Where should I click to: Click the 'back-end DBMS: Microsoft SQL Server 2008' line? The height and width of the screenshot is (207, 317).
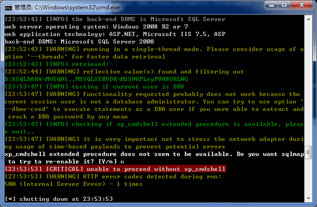(x=79, y=42)
